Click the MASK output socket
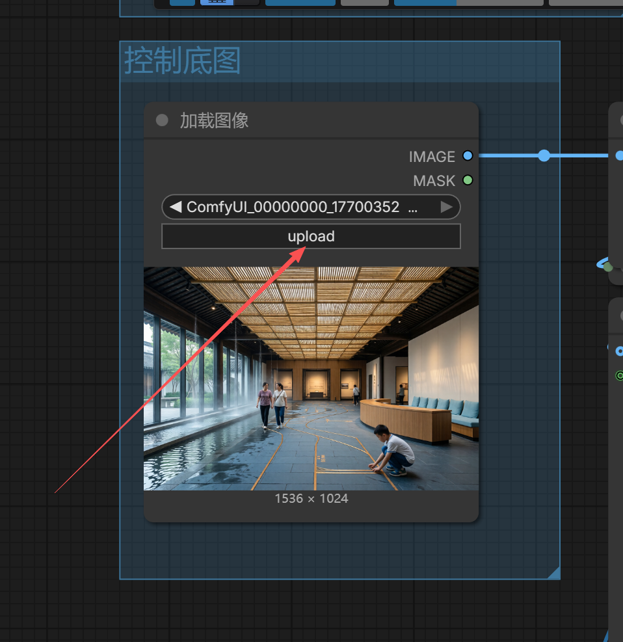This screenshot has height=642, width=623. point(468,180)
